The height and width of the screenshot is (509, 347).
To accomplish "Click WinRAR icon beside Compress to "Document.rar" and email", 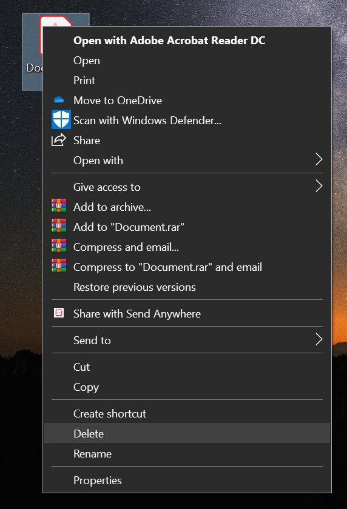I will tap(59, 266).
